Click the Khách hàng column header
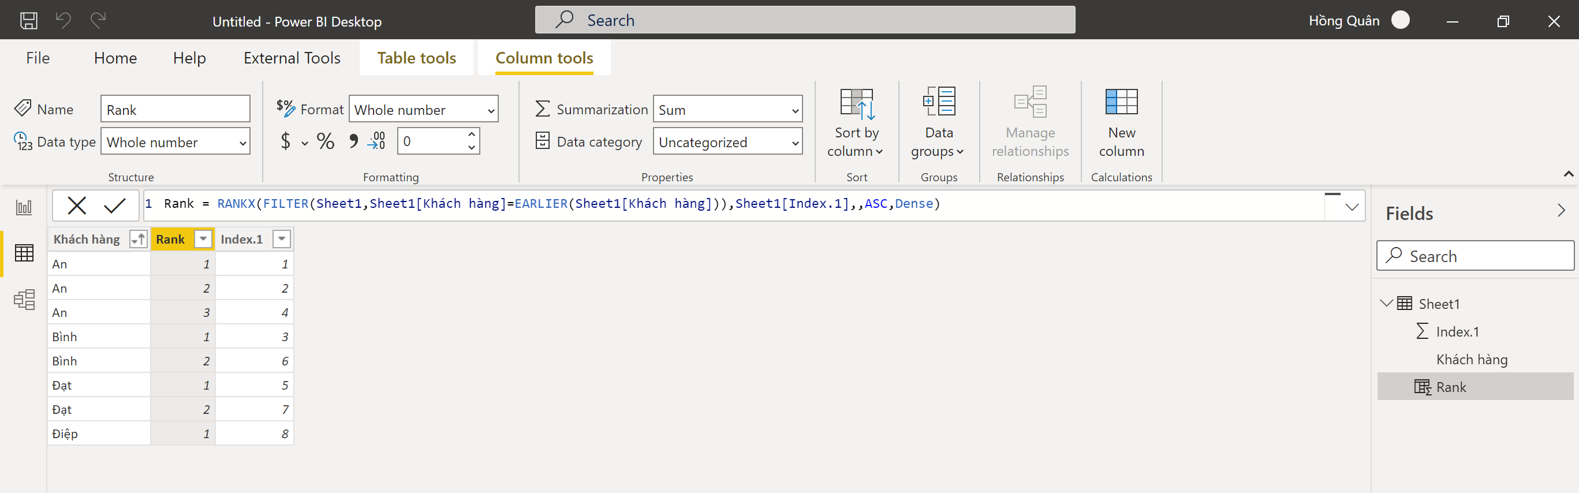 pyautogui.click(x=87, y=239)
